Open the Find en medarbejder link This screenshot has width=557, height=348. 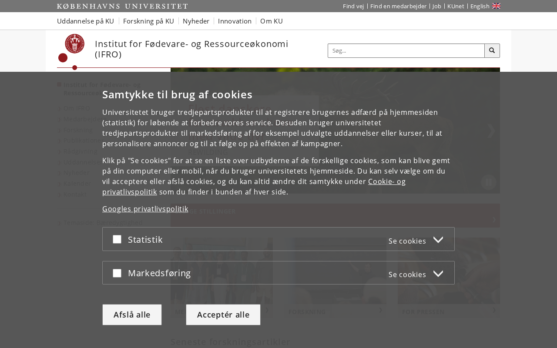point(398,6)
